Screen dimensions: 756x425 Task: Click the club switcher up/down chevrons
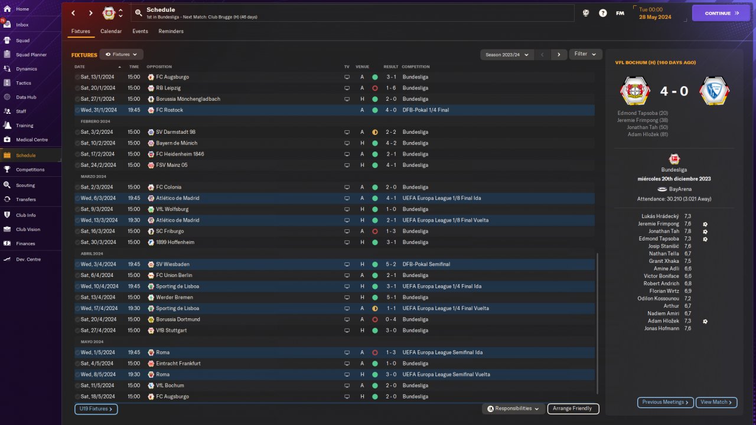[121, 13]
